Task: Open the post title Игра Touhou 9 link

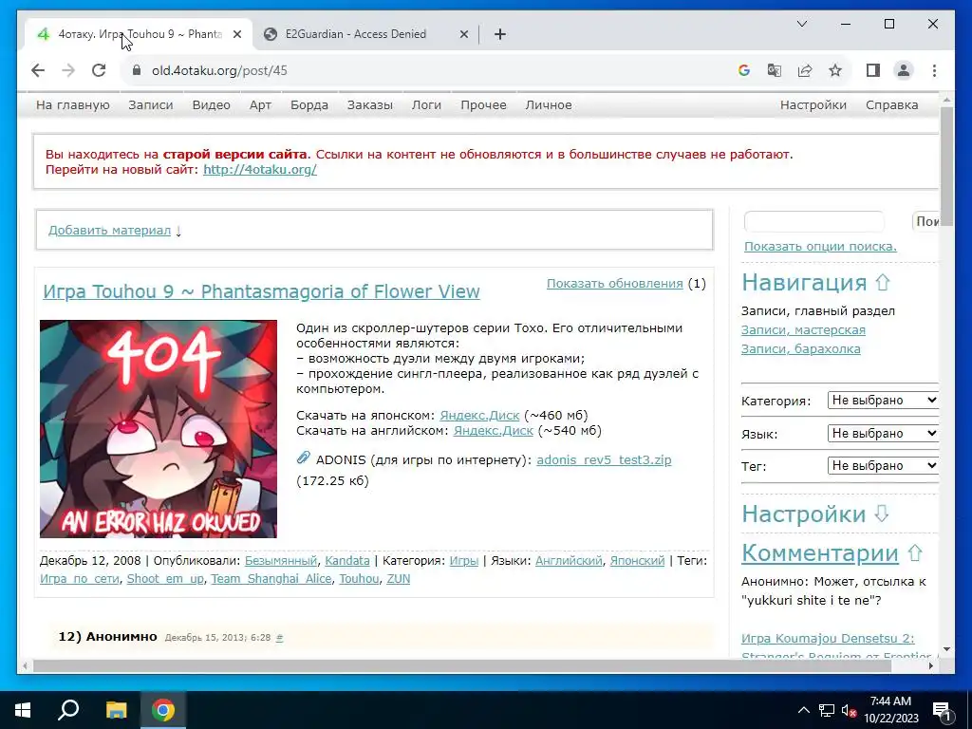Action: pyautogui.click(x=261, y=291)
